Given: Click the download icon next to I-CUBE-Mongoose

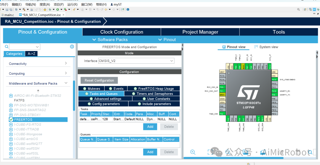Looking at the screenshot, I should pos(11,134).
